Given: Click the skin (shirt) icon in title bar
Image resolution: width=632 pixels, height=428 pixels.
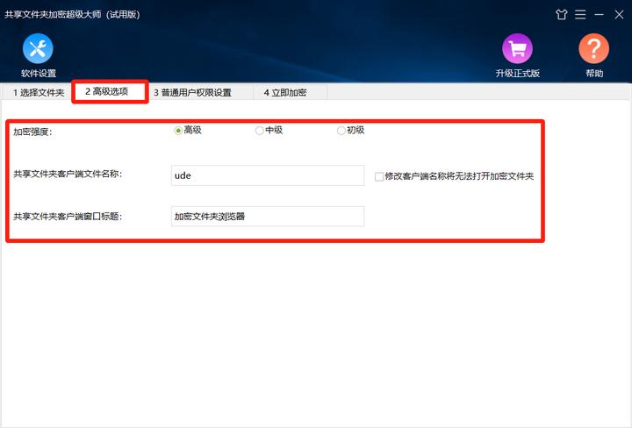Looking at the screenshot, I should [x=561, y=15].
